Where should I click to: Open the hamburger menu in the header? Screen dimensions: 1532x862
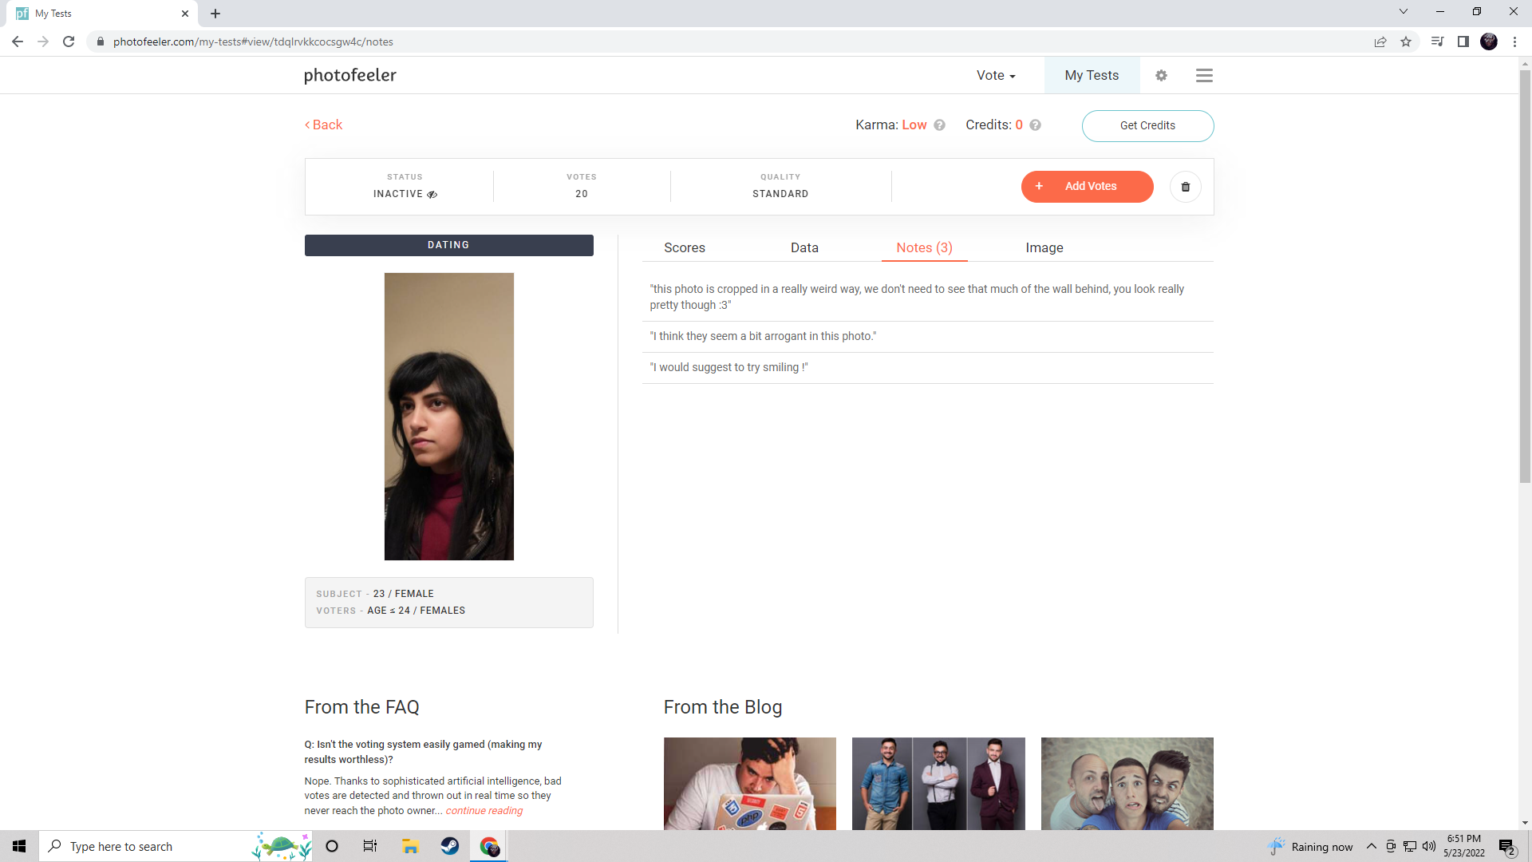[x=1204, y=75]
